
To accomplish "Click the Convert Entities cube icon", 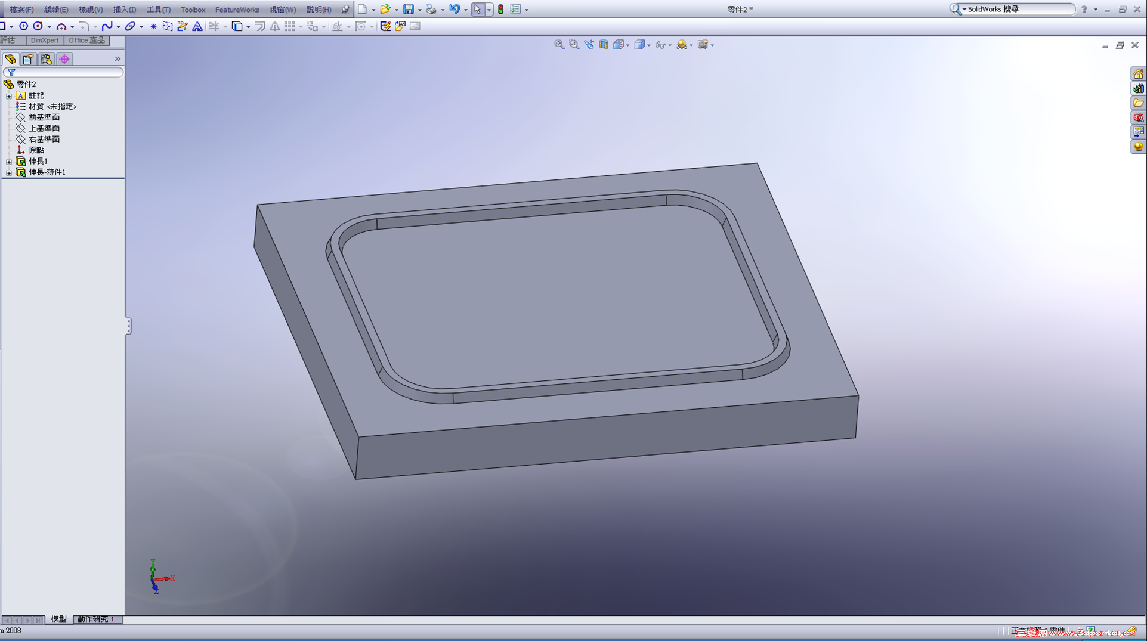I will coord(237,26).
